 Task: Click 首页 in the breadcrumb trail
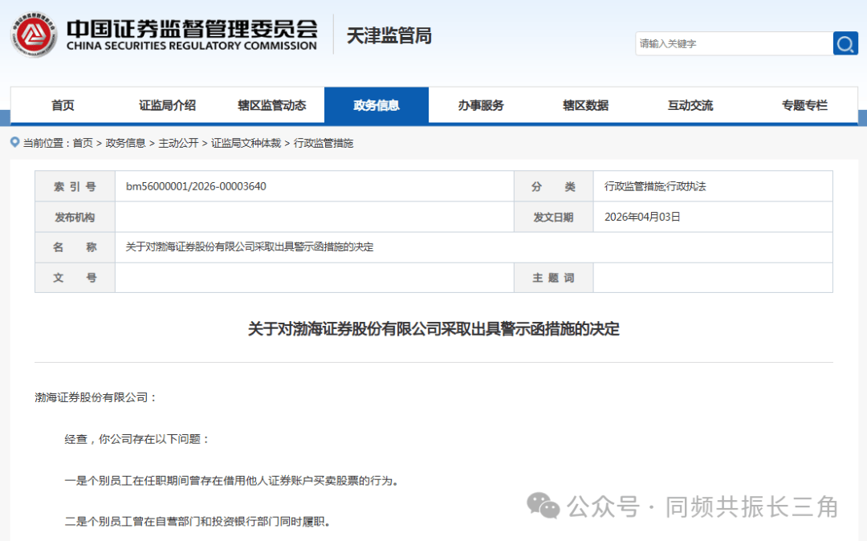pos(83,143)
